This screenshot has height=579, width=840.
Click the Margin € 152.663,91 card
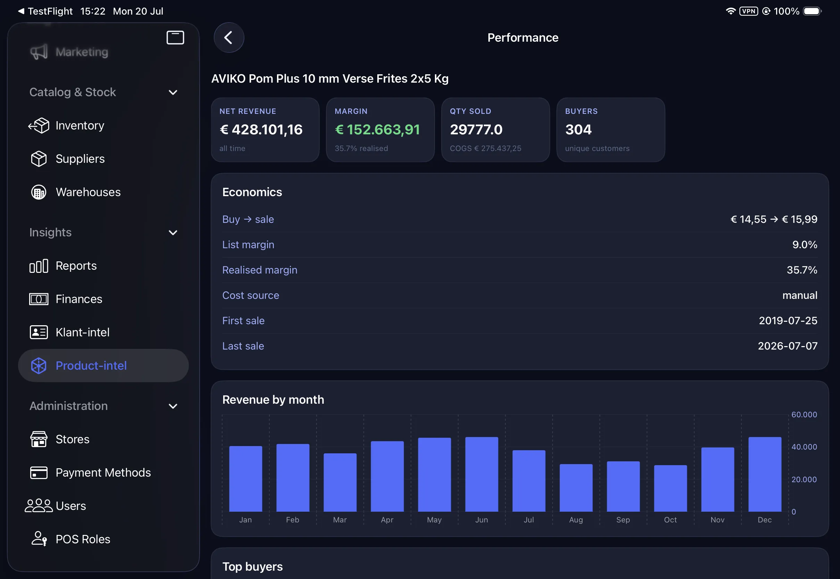pyautogui.click(x=380, y=130)
